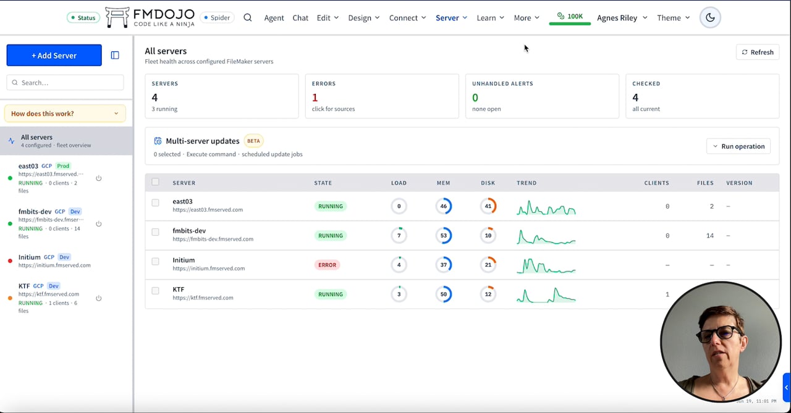Click the east03 trend sparkline
791x413 pixels.
point(546,207)
